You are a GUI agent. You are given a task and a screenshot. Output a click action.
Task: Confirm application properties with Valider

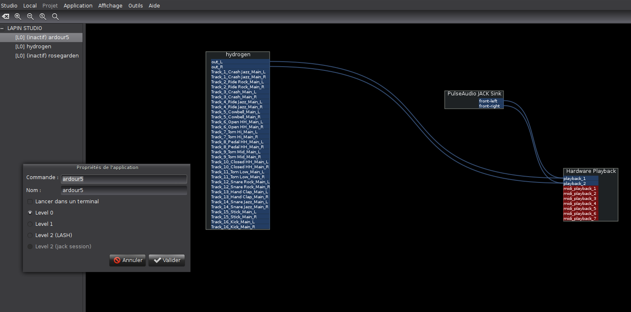point(167,260)
